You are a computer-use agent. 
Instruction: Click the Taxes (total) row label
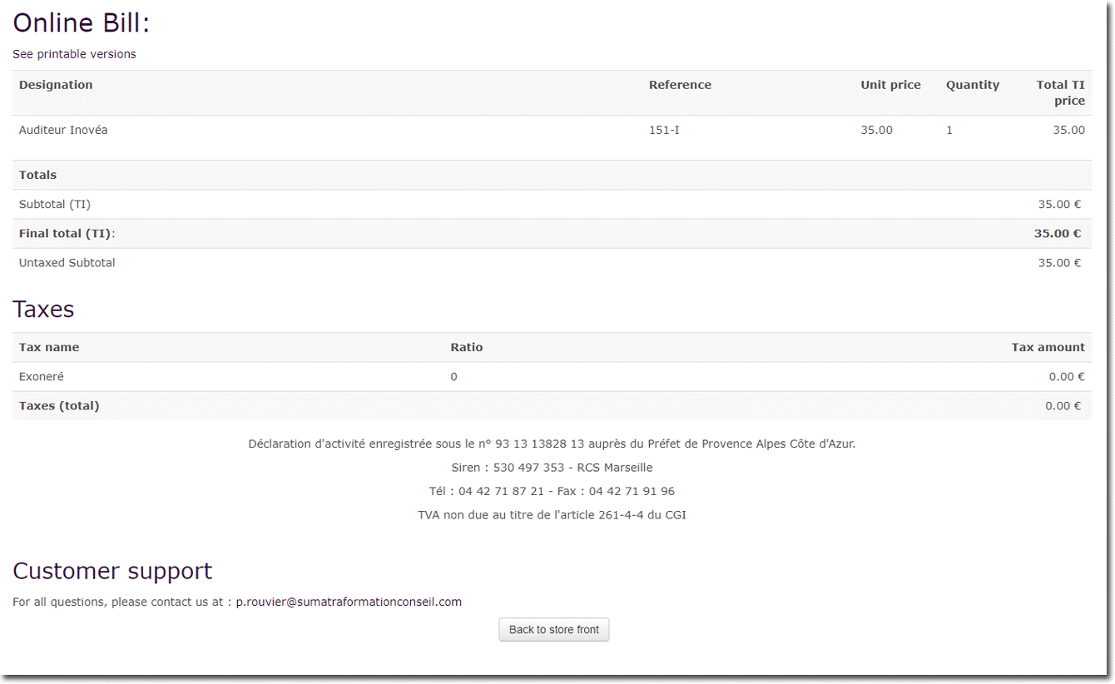59,406
